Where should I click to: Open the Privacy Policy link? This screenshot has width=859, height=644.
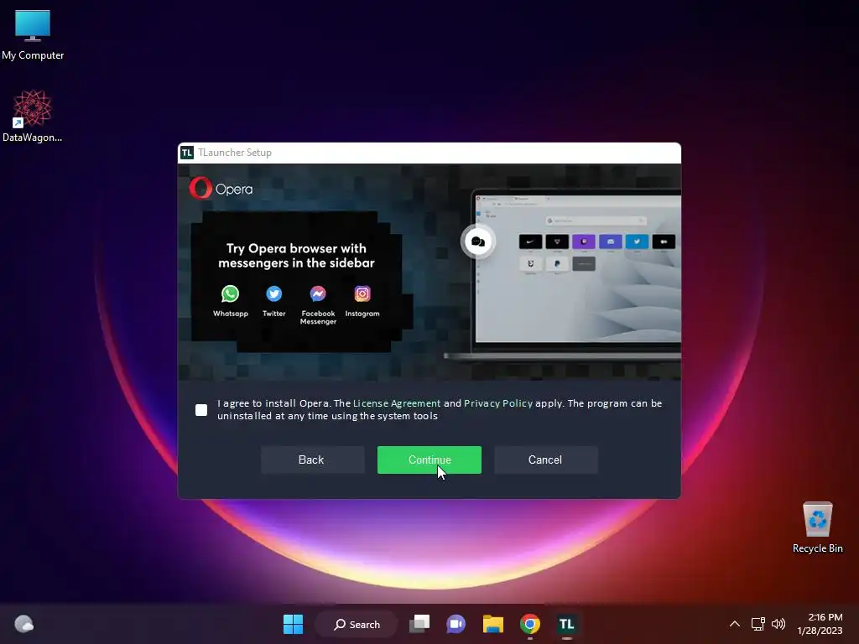tap(498, 403)
